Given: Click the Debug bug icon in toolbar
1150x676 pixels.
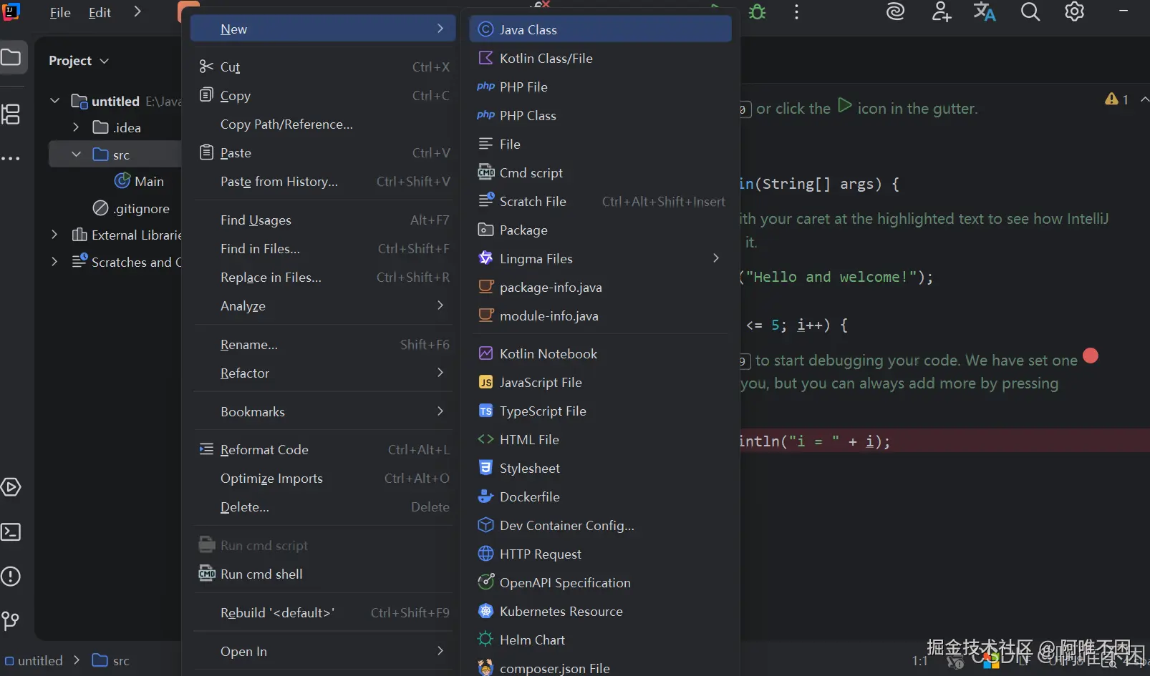Looking at the screenshot, I should coord(758,12).
